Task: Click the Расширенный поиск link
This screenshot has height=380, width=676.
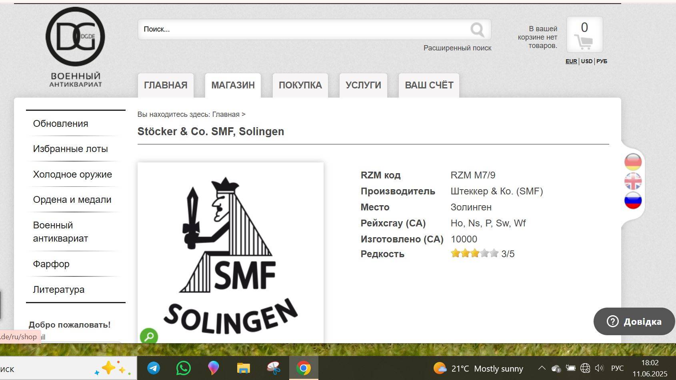Action: click(x=457, y=48)
